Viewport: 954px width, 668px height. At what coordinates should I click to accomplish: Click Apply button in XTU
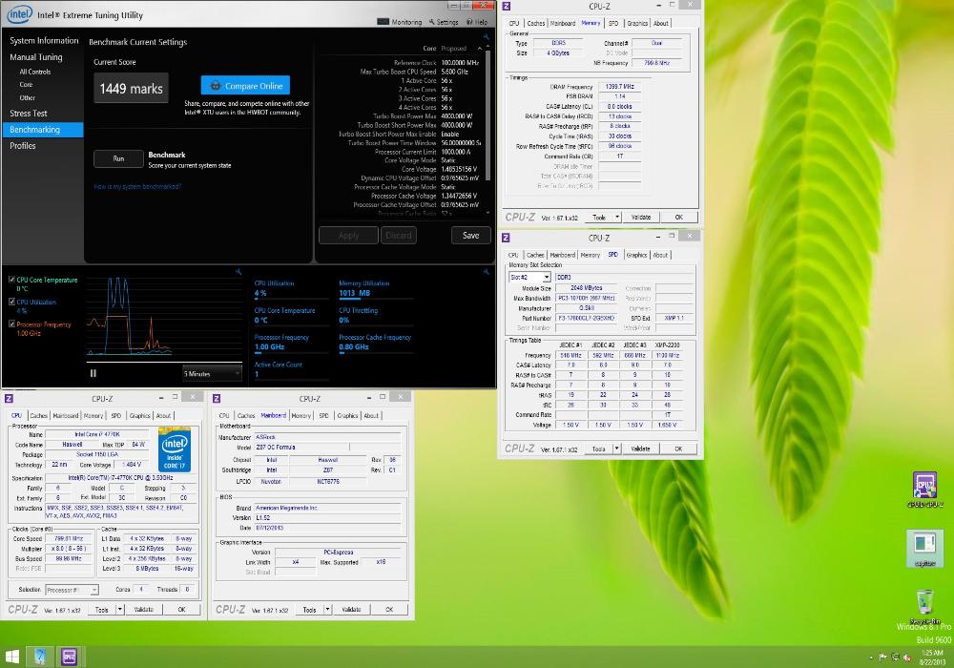348,236
